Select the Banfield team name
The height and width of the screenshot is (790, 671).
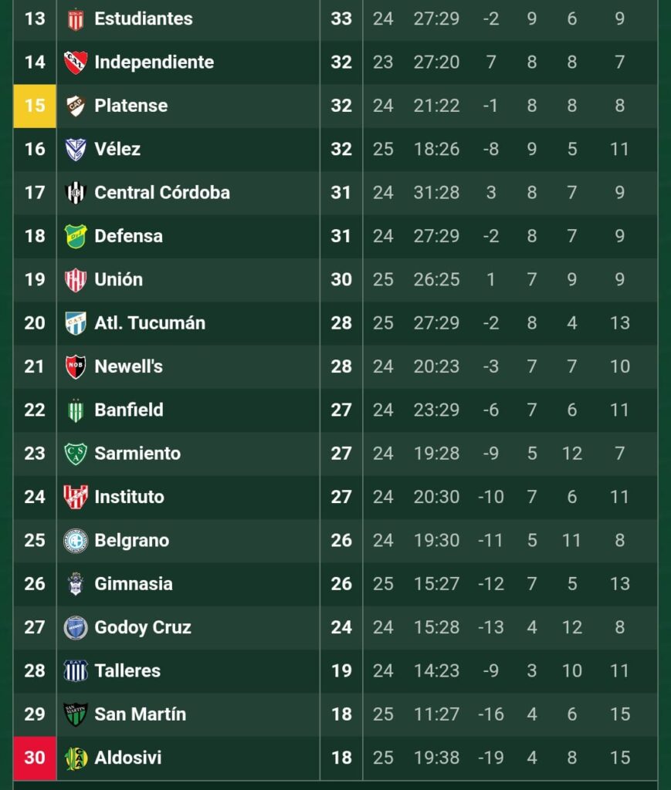click(128, 410)
